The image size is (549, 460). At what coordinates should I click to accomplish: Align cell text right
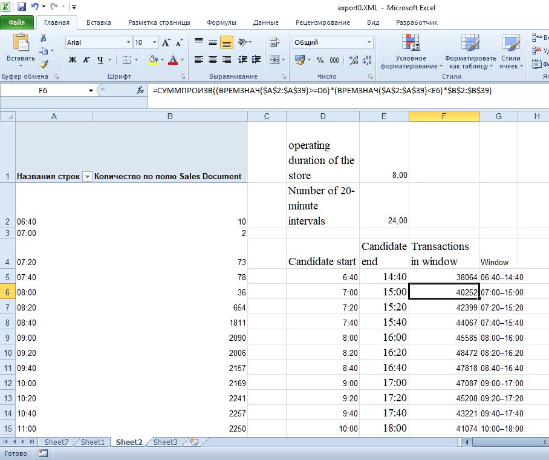pos(227,59)
